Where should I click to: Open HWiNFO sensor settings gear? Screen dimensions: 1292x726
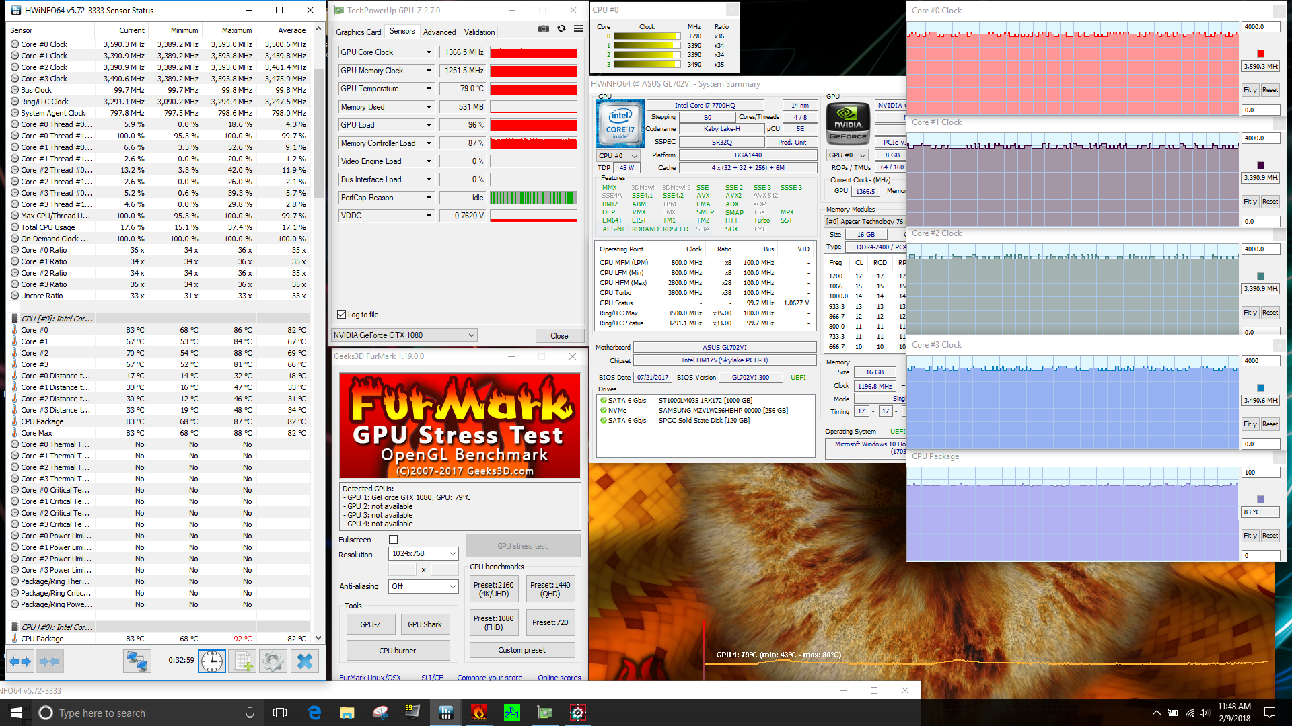click(x=273, y=661)
